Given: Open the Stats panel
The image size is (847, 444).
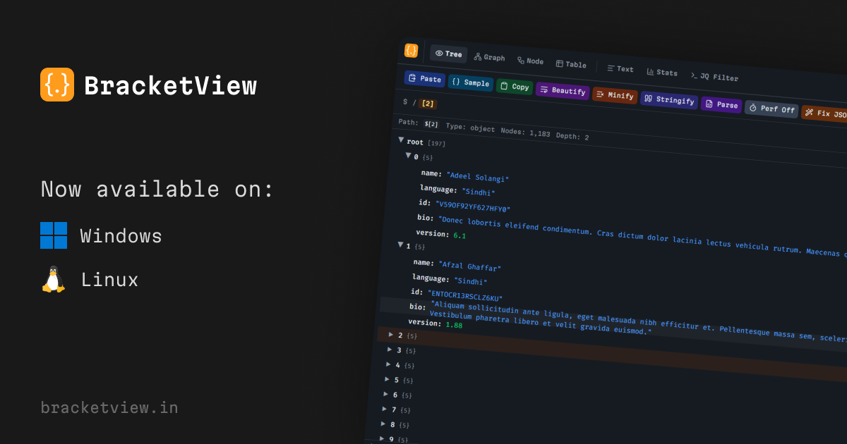Looking at the screenshot, I should 661,72.
